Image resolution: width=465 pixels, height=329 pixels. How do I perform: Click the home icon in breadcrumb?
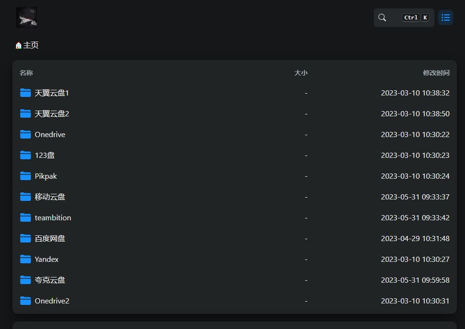pyautogui.click(x=18, y=45)
